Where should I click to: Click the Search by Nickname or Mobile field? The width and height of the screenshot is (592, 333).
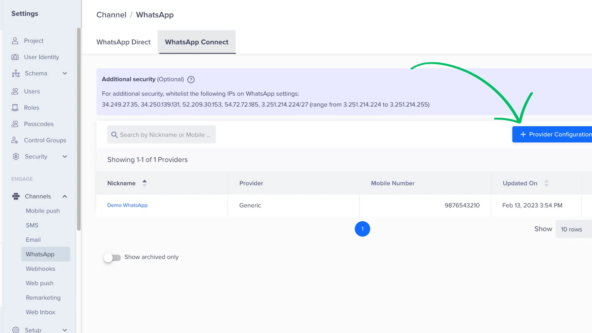coord(165,135)
